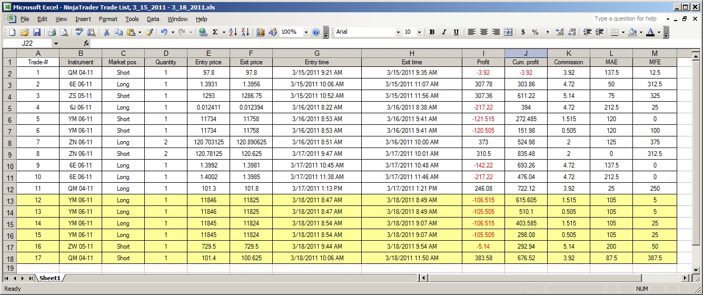
Task: Align text right
Action: tap(496, 32)
